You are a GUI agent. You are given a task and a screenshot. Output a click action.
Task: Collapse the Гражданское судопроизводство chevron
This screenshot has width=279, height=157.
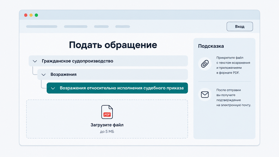(35, 61)
